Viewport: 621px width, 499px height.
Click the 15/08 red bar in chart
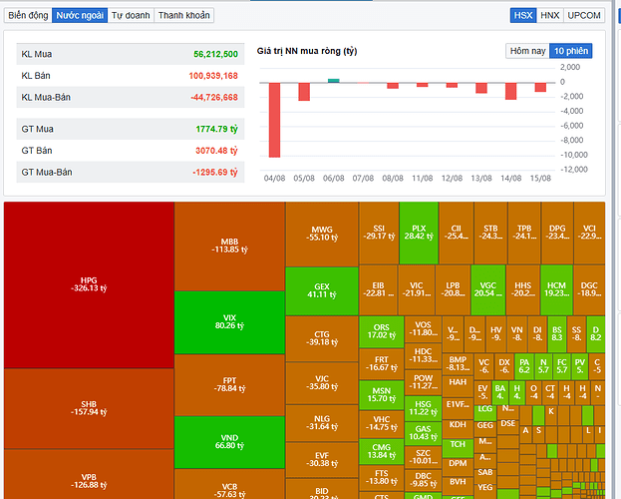pos(540,87)
